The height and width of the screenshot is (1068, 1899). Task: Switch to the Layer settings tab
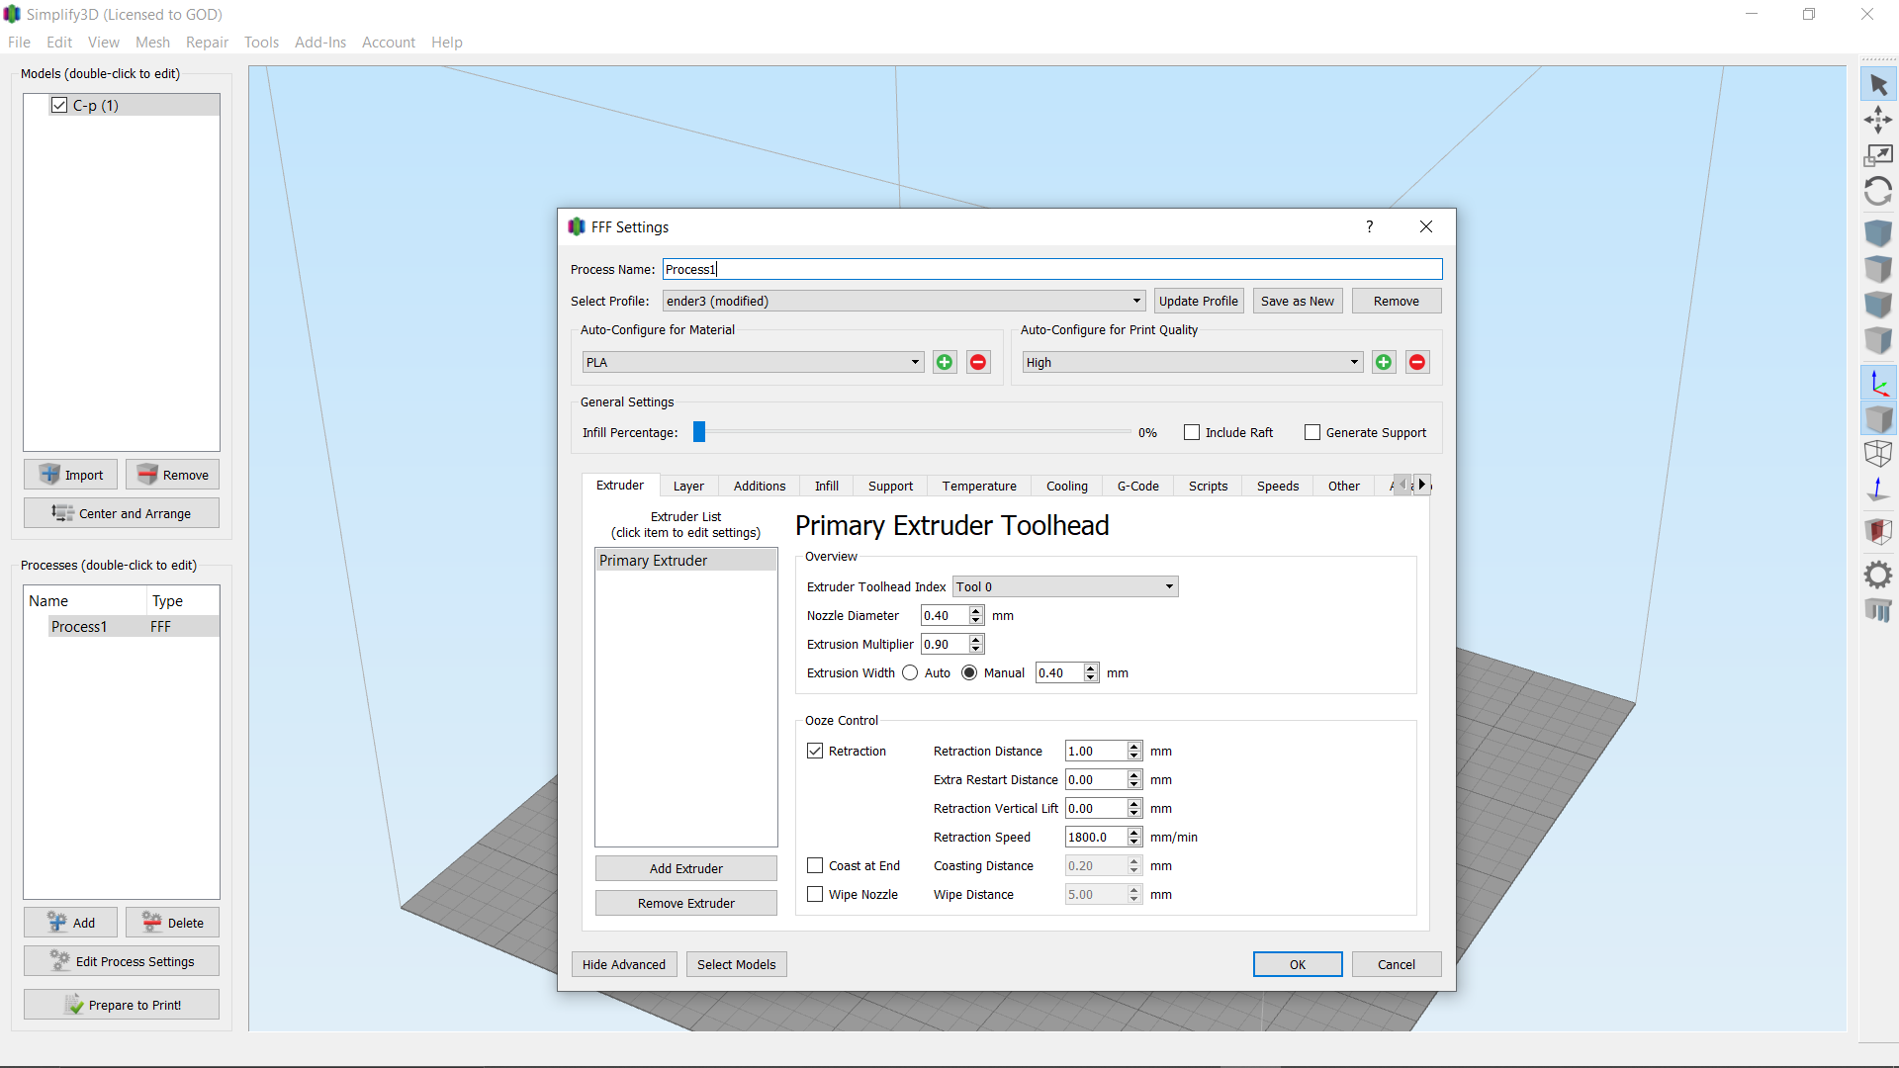687,486
